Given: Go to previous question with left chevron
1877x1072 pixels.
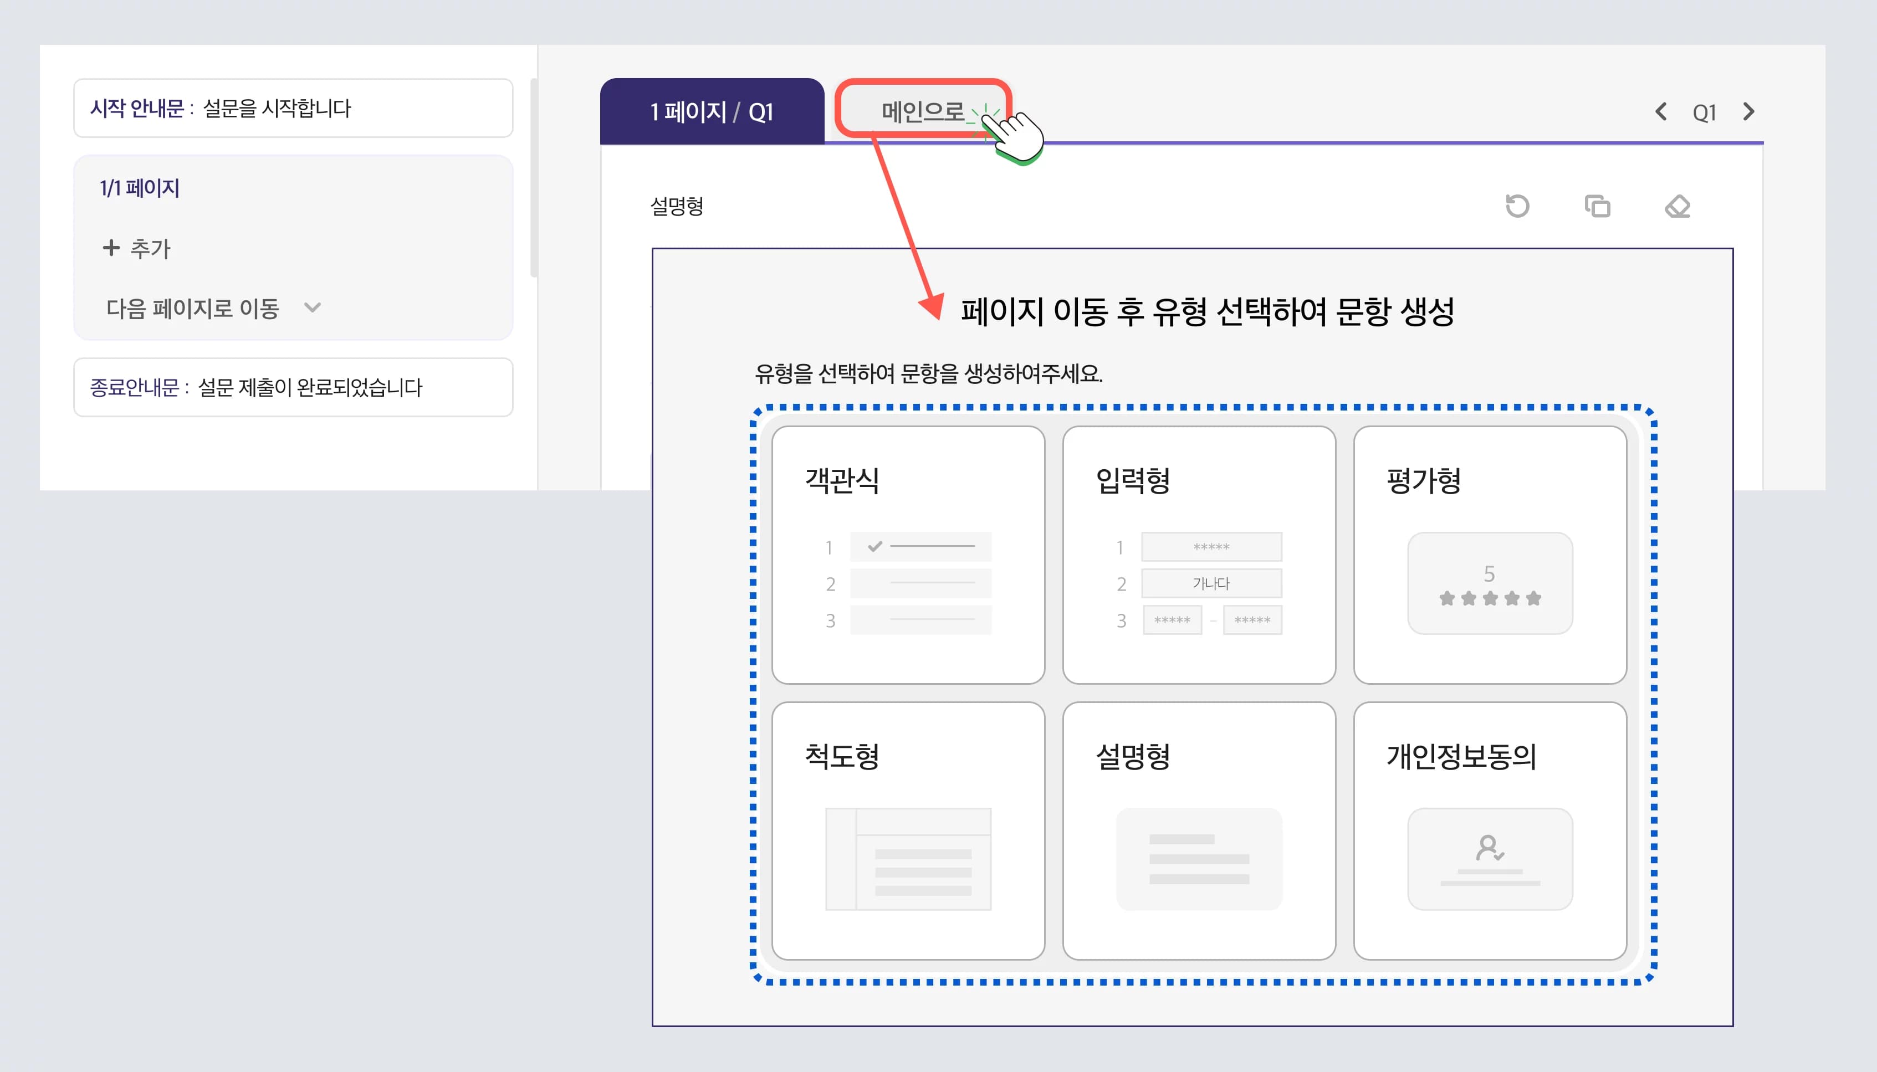Looking at the screenshot, I should tap(1660, 112).
